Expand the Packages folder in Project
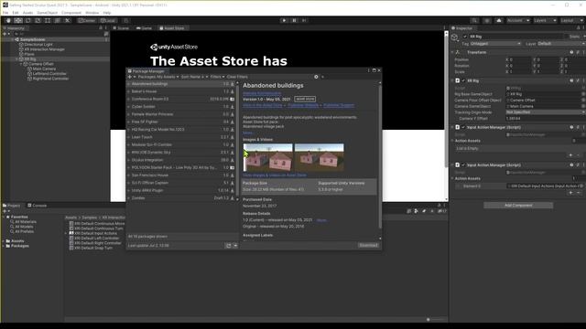This screenshot has height=329, width=586. (4, 246)
